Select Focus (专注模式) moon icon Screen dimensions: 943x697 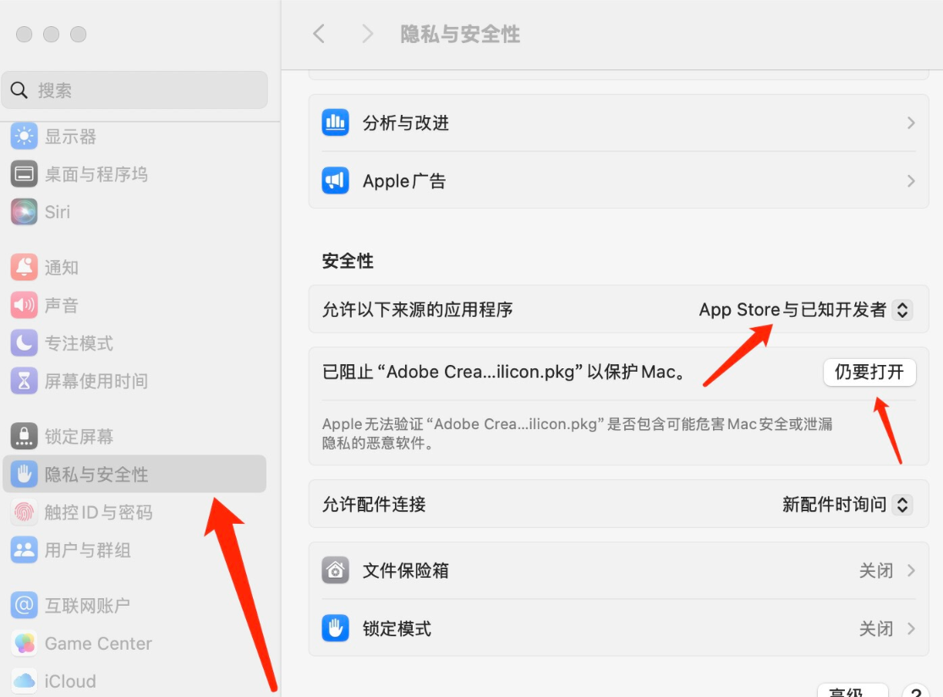pyautogui.click(x=25, y=343)
